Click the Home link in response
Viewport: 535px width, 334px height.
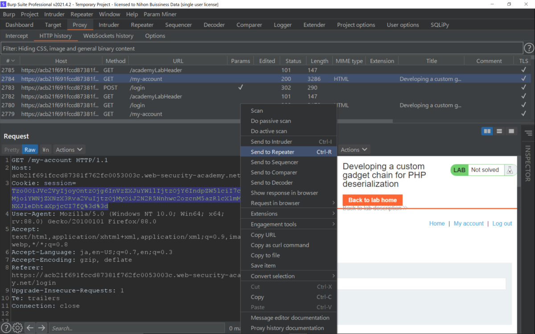click(x=437, y=224)
